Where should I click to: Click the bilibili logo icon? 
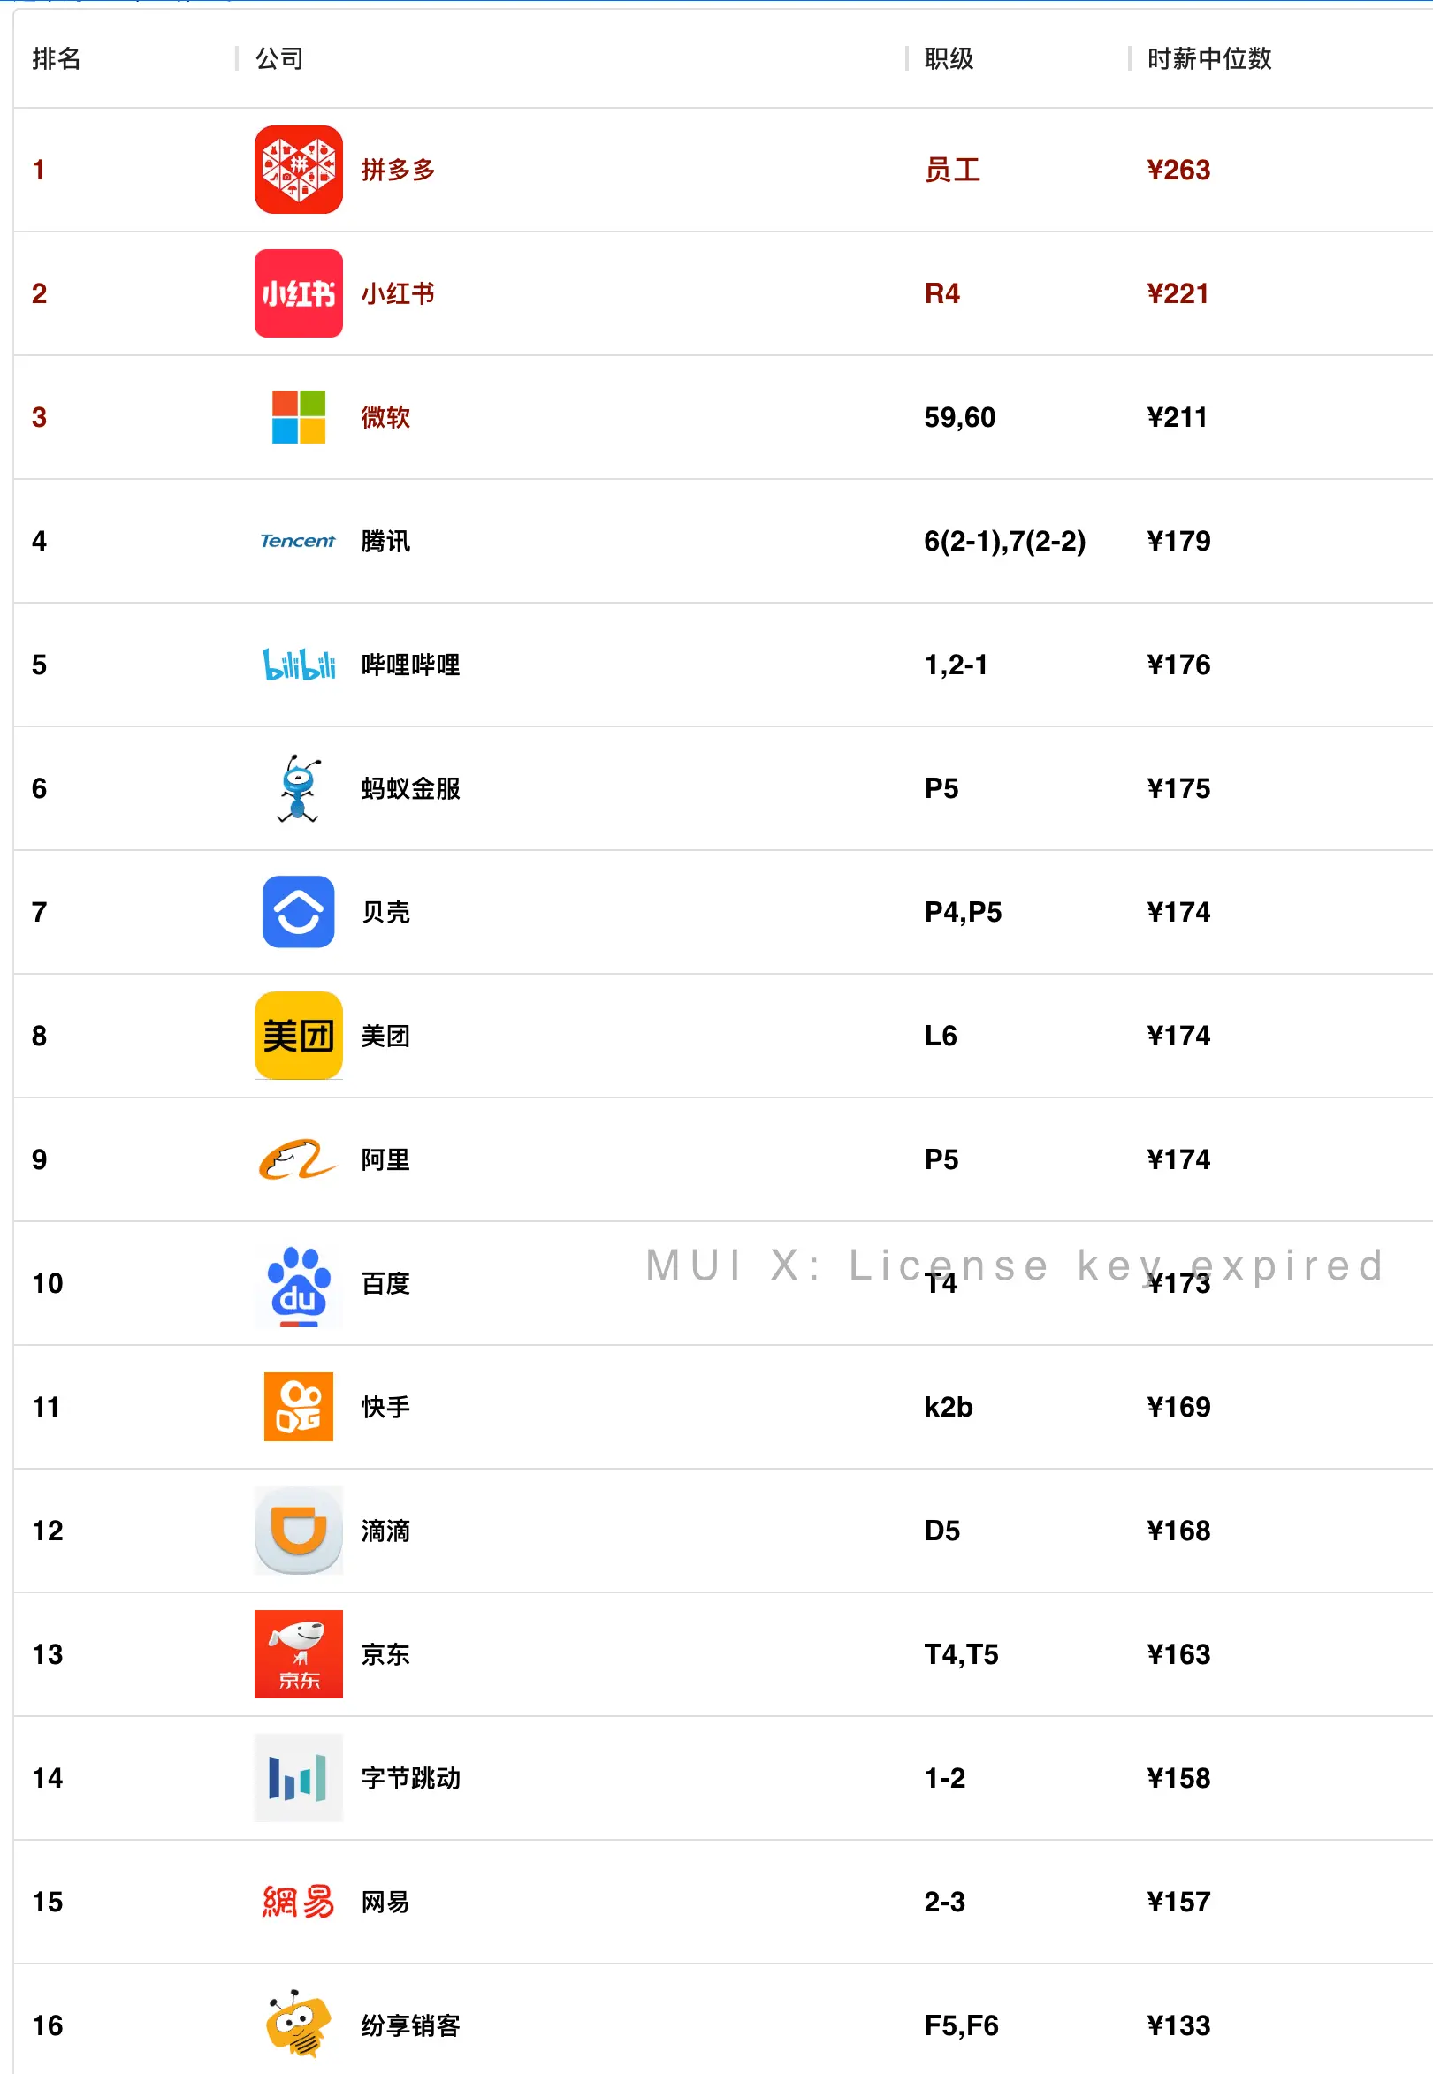click(x=298, y=665)
